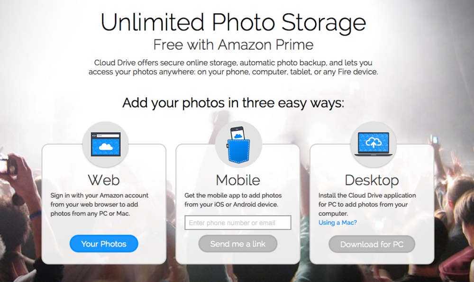474x282 pixels.
Task: Open Your Photos via the blue button
Action: pyautogui.click(x=104, y=244)
